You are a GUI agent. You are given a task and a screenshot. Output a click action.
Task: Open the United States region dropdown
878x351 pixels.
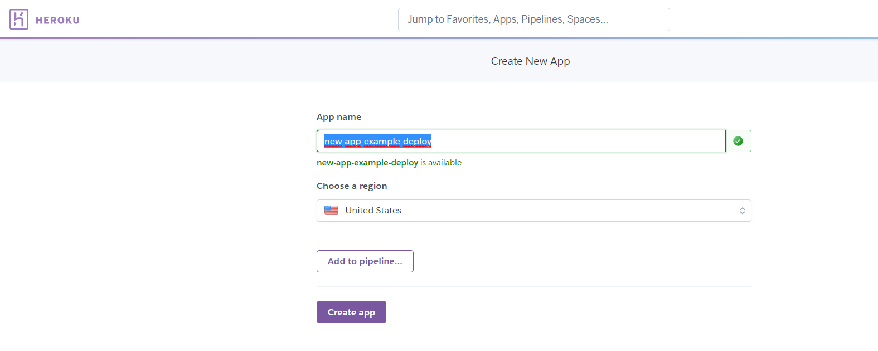(x=533, y=211)
